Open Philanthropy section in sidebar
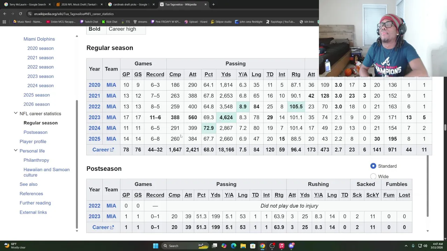Image resolution: width=447 pixels, height=251 pixels. [x=36, y=160]
